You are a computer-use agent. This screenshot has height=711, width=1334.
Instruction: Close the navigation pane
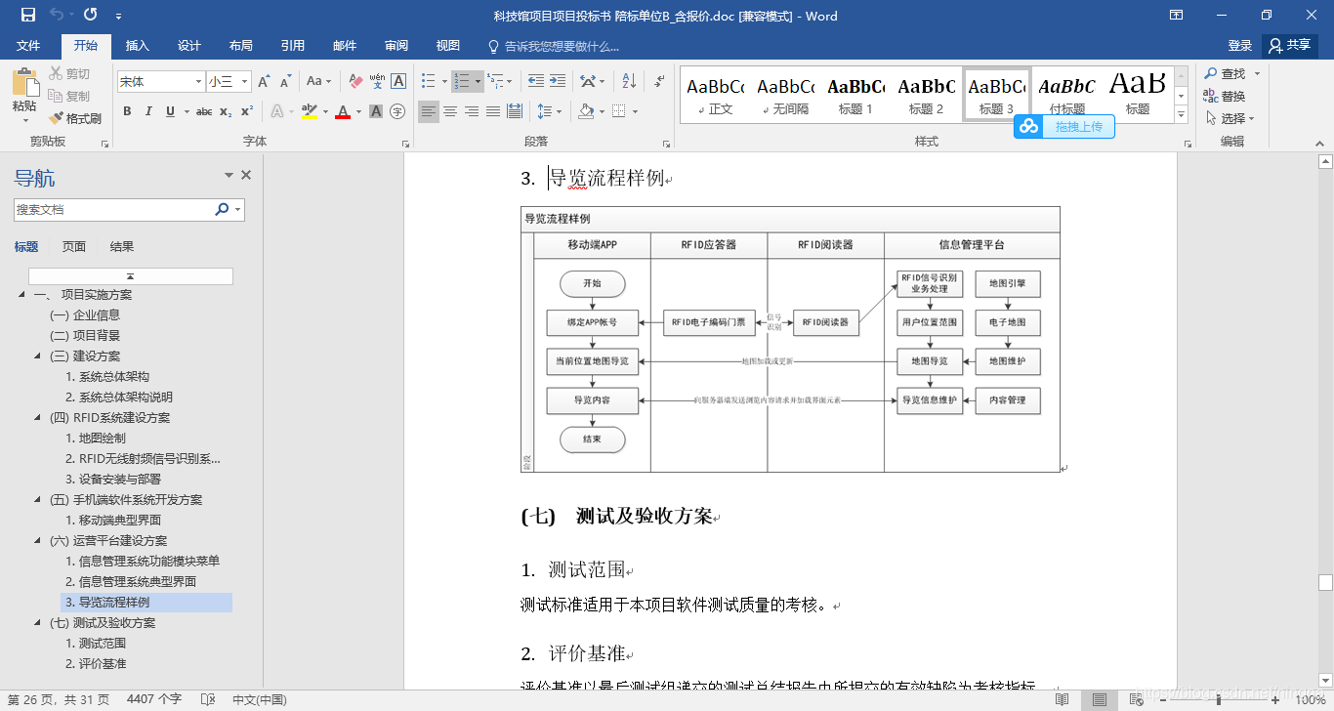pyautogui.click(x=246, y=176)
